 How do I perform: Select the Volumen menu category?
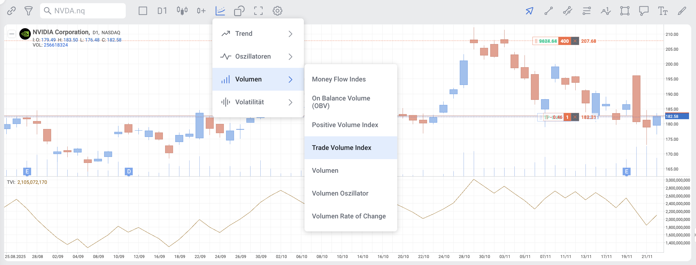(258, 79)
